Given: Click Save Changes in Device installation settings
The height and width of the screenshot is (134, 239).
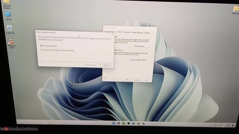Looking at the screenshot, I should coord(90,65).
